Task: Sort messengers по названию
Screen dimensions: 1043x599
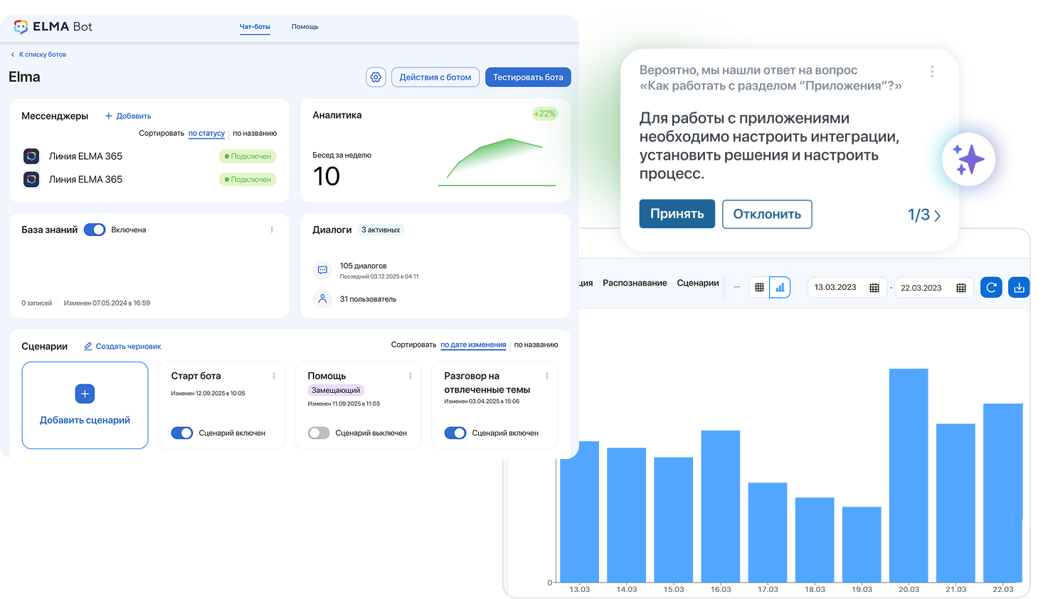Action: [255, 133]
